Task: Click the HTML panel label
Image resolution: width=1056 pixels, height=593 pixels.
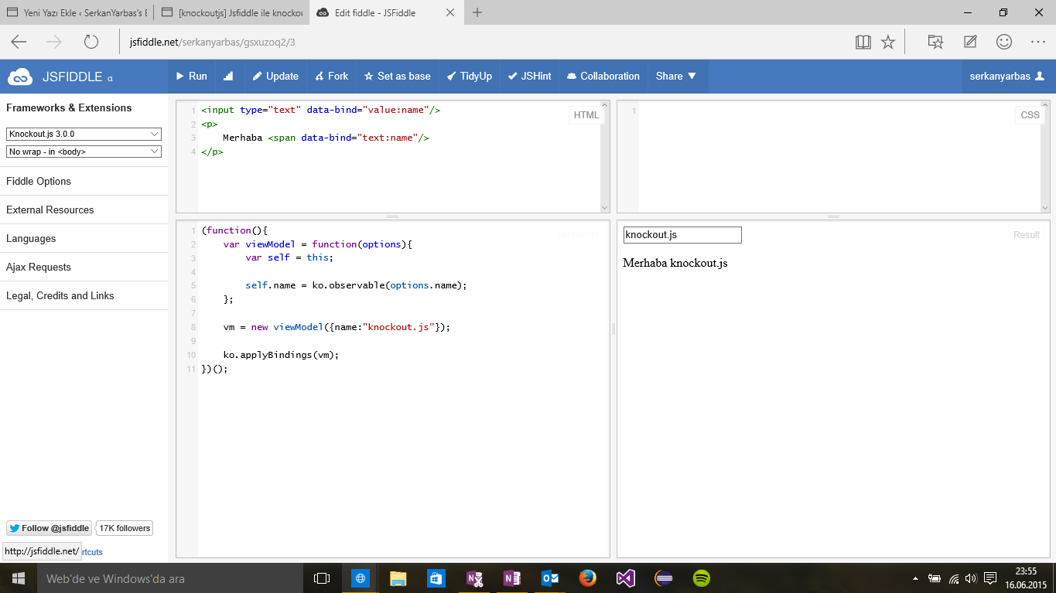Action: pos(586,115)
